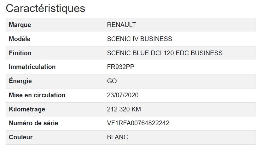This screenshot has width=261, height=145.
Task: Select the GO energy value
Action: [x=112, y=81]
